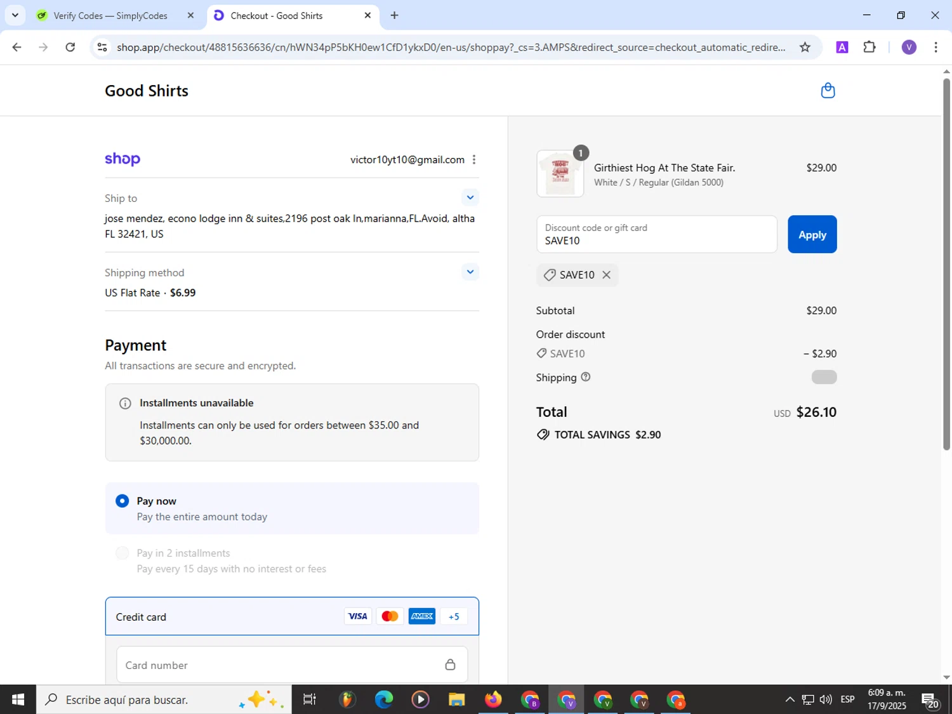Expand the Shipping method section
Viewport: 952px width, 714px height.
point(470,272)
